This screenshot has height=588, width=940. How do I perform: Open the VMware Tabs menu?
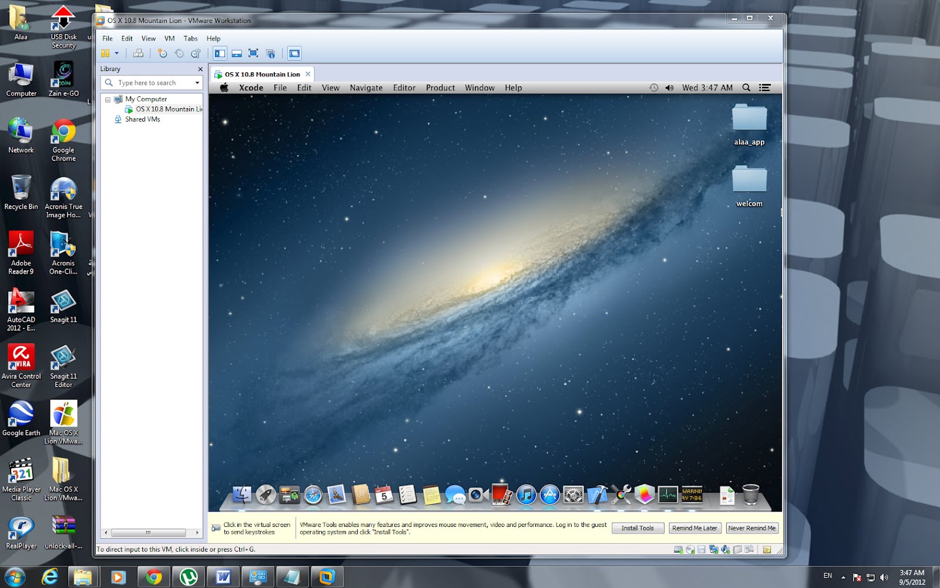(190, 38)
